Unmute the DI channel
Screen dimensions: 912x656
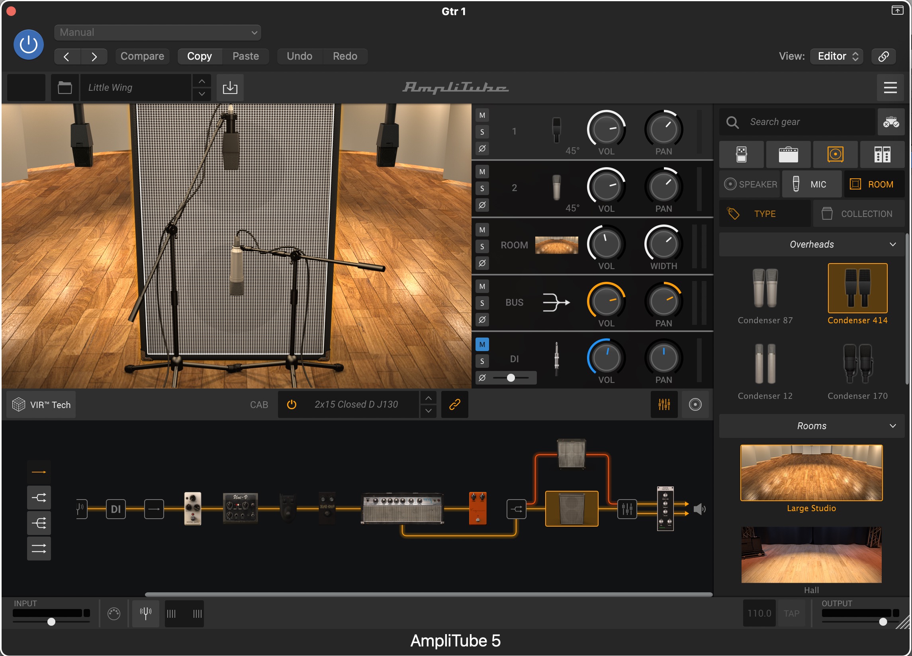tap(482, 344)
